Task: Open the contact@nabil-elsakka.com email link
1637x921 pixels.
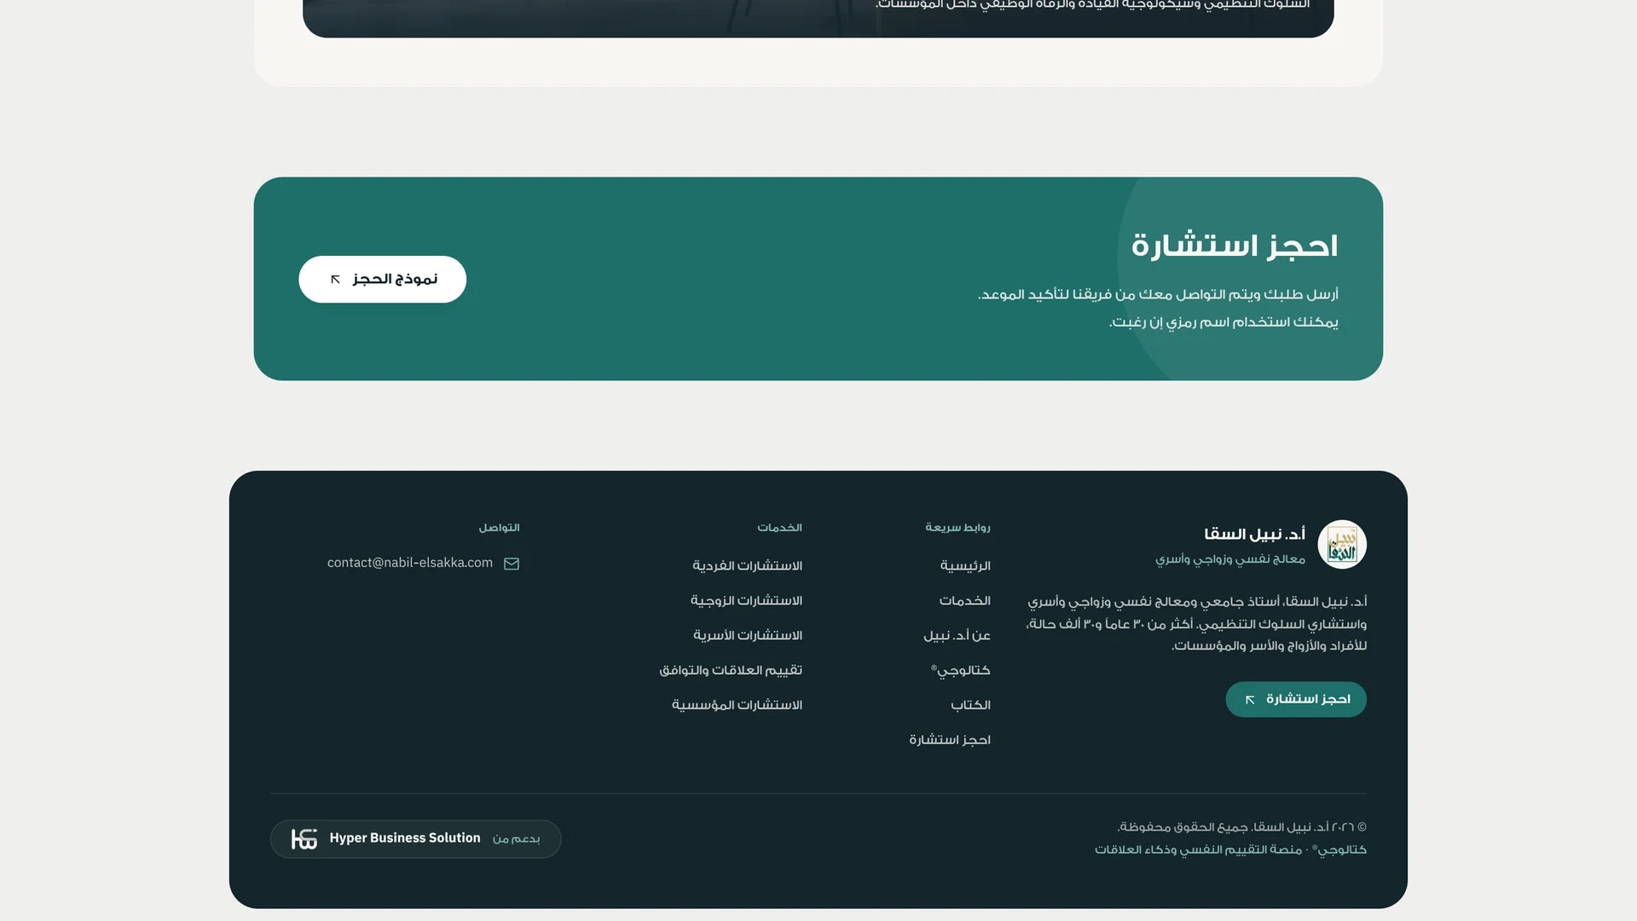Action: (410, 563)
